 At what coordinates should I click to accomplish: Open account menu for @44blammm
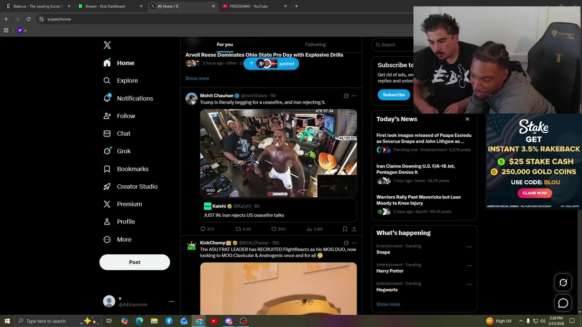(138, 301)
